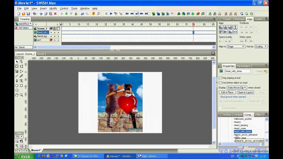Image resolution: width=283 pixels, height=159 pixels.
Task: Click the red X Delete toolbar icon
Action: tap(56, 14)
